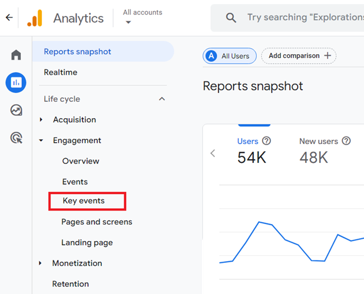Expand the Monetization section
Image resolution: width=364 pixels, height=294 pixels.
(41, 263)
